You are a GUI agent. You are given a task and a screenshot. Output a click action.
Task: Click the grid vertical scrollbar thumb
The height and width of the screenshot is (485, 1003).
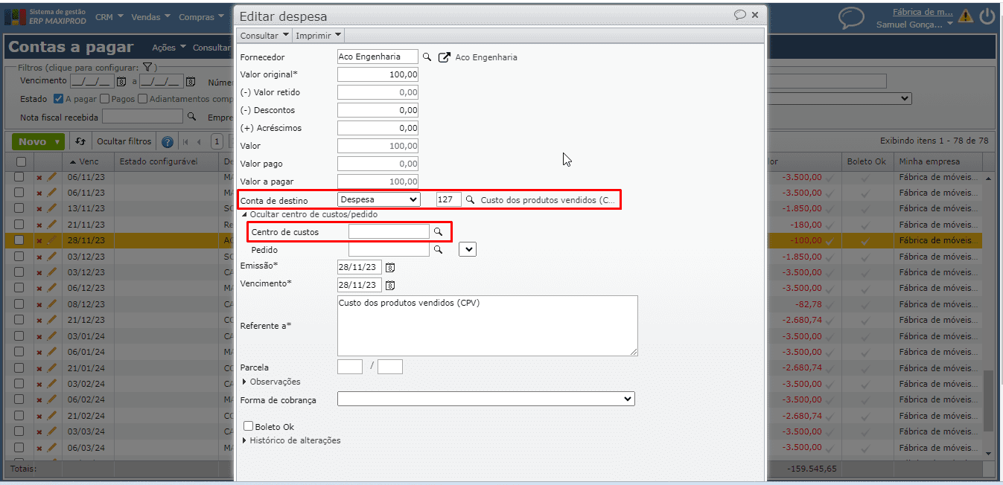pos(988,400)
